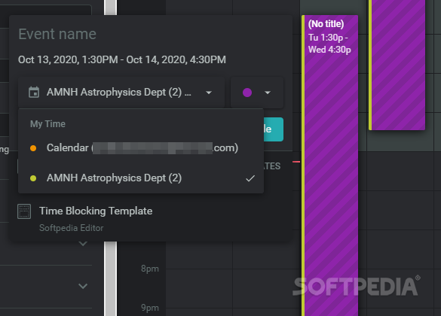Expand the lower chevron in left sidebar
This screenshot has height=316, width=441.
pyautogui.click(x=83, y=286)
